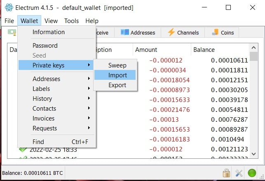The height and width of the screenshot is (181, 265).
Task: Select amount -0.00015653
Action: [x=169, y=130]
